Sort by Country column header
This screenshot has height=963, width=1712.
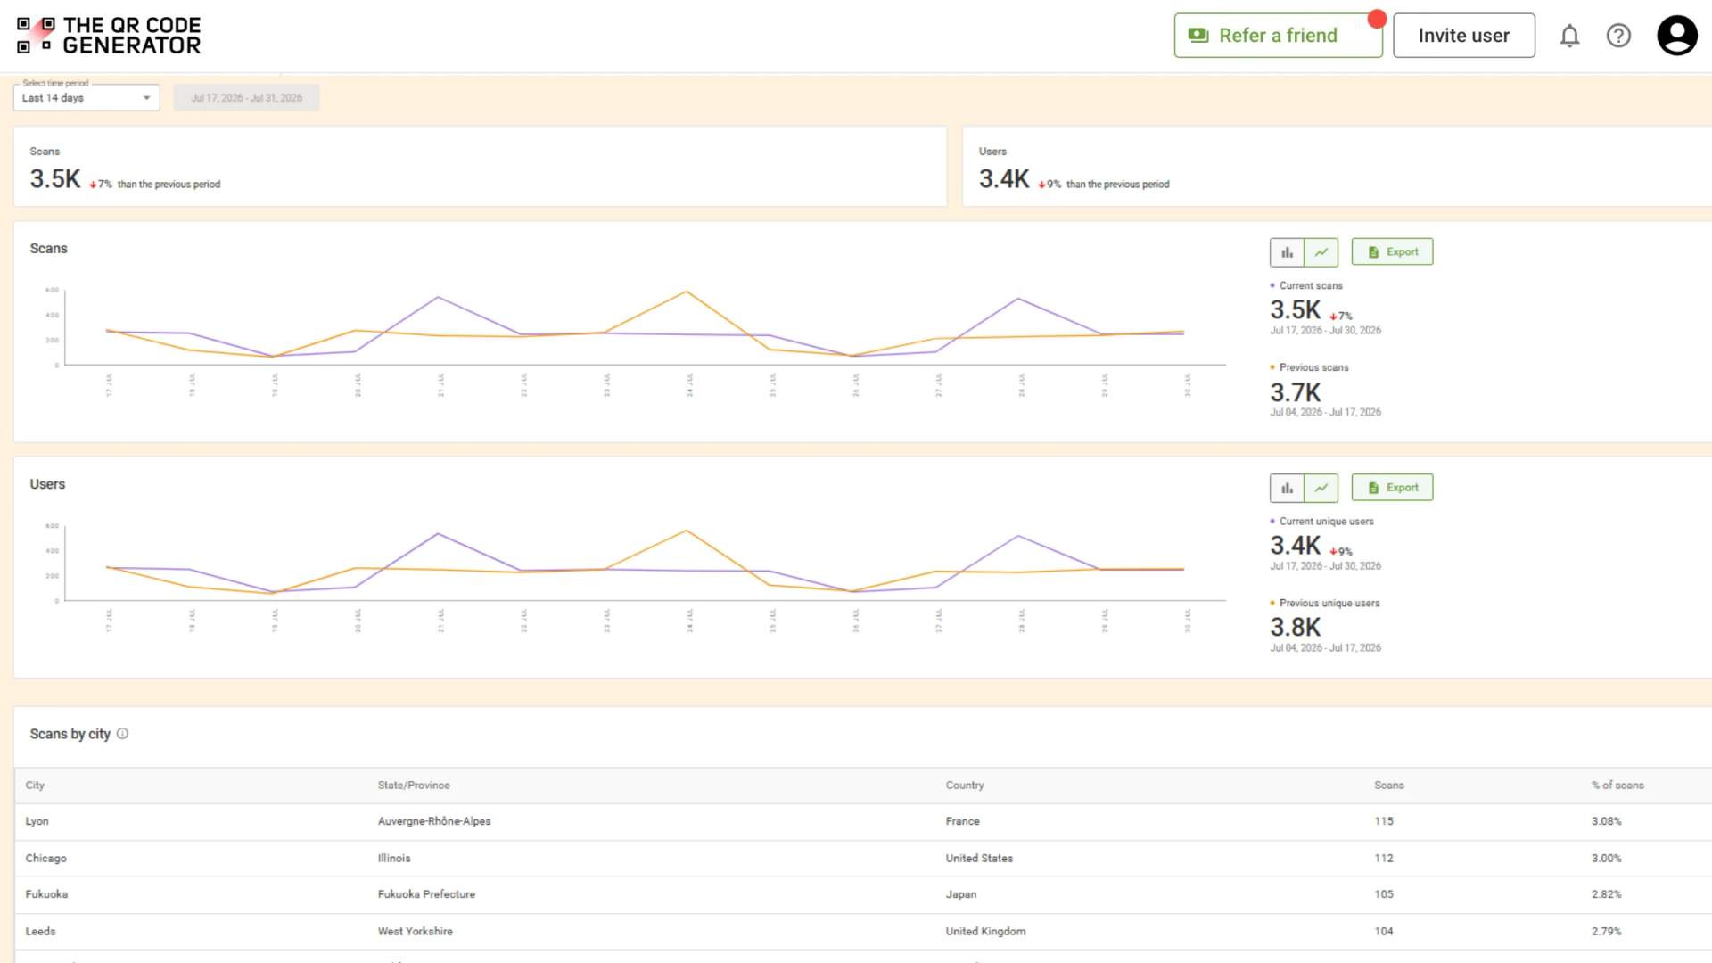coord(965,786)
